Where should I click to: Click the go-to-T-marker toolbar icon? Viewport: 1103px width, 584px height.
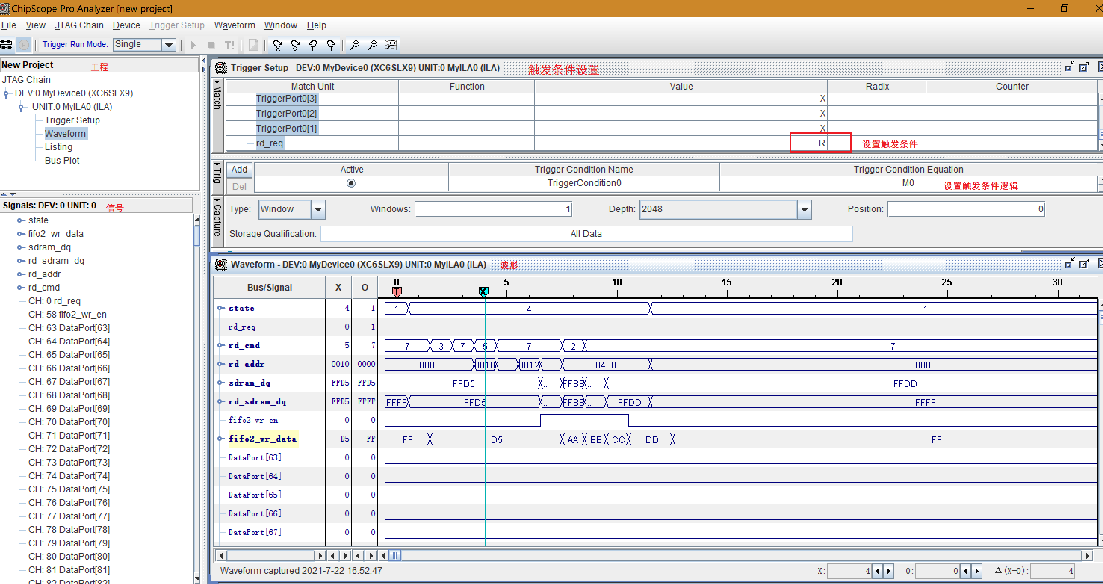pyautogui.click(x=313, y=44)
